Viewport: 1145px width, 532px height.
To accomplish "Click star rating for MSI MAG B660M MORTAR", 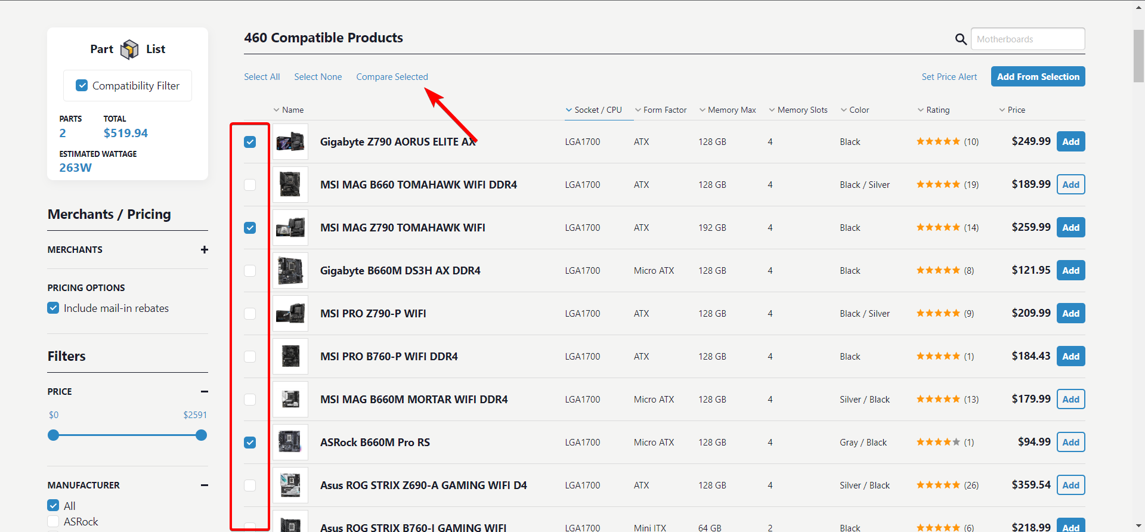I will click(x=938, y=400).
